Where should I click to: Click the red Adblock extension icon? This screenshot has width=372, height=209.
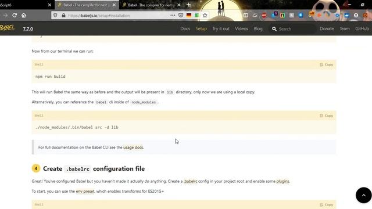point(264,16)
